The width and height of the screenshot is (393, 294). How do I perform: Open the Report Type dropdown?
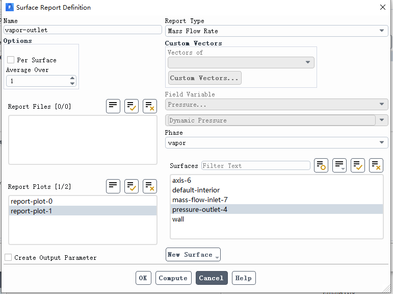tap(277, 31)
